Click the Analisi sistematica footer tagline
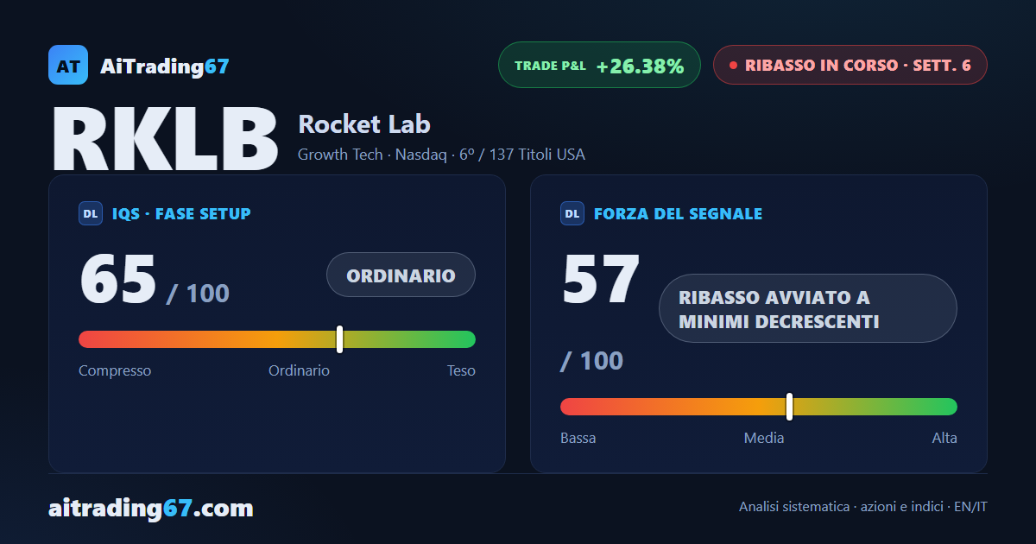Image resolution: width=1036 pixels, height=544 pixels. pyautogui.click(x=863, y=507)
